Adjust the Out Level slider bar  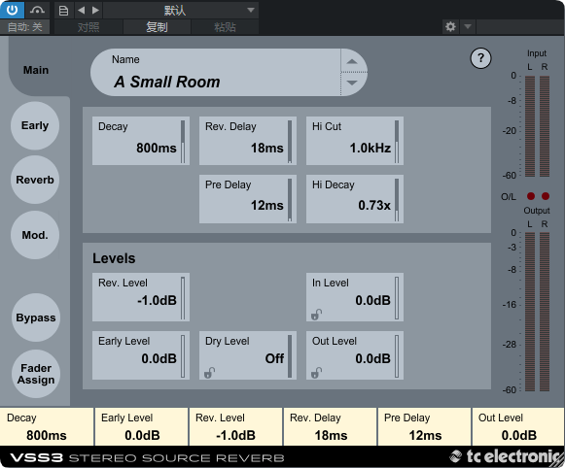[x=397, y=356]
